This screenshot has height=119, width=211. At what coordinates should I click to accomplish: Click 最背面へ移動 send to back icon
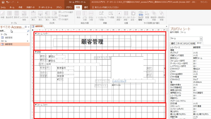162,16
